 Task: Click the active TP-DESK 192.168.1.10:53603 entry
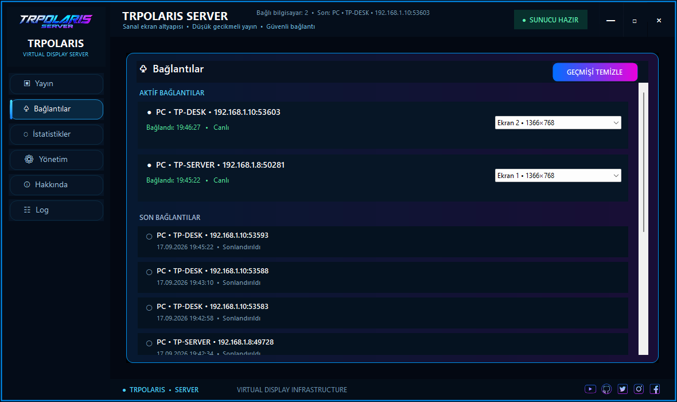click(383, 125)
